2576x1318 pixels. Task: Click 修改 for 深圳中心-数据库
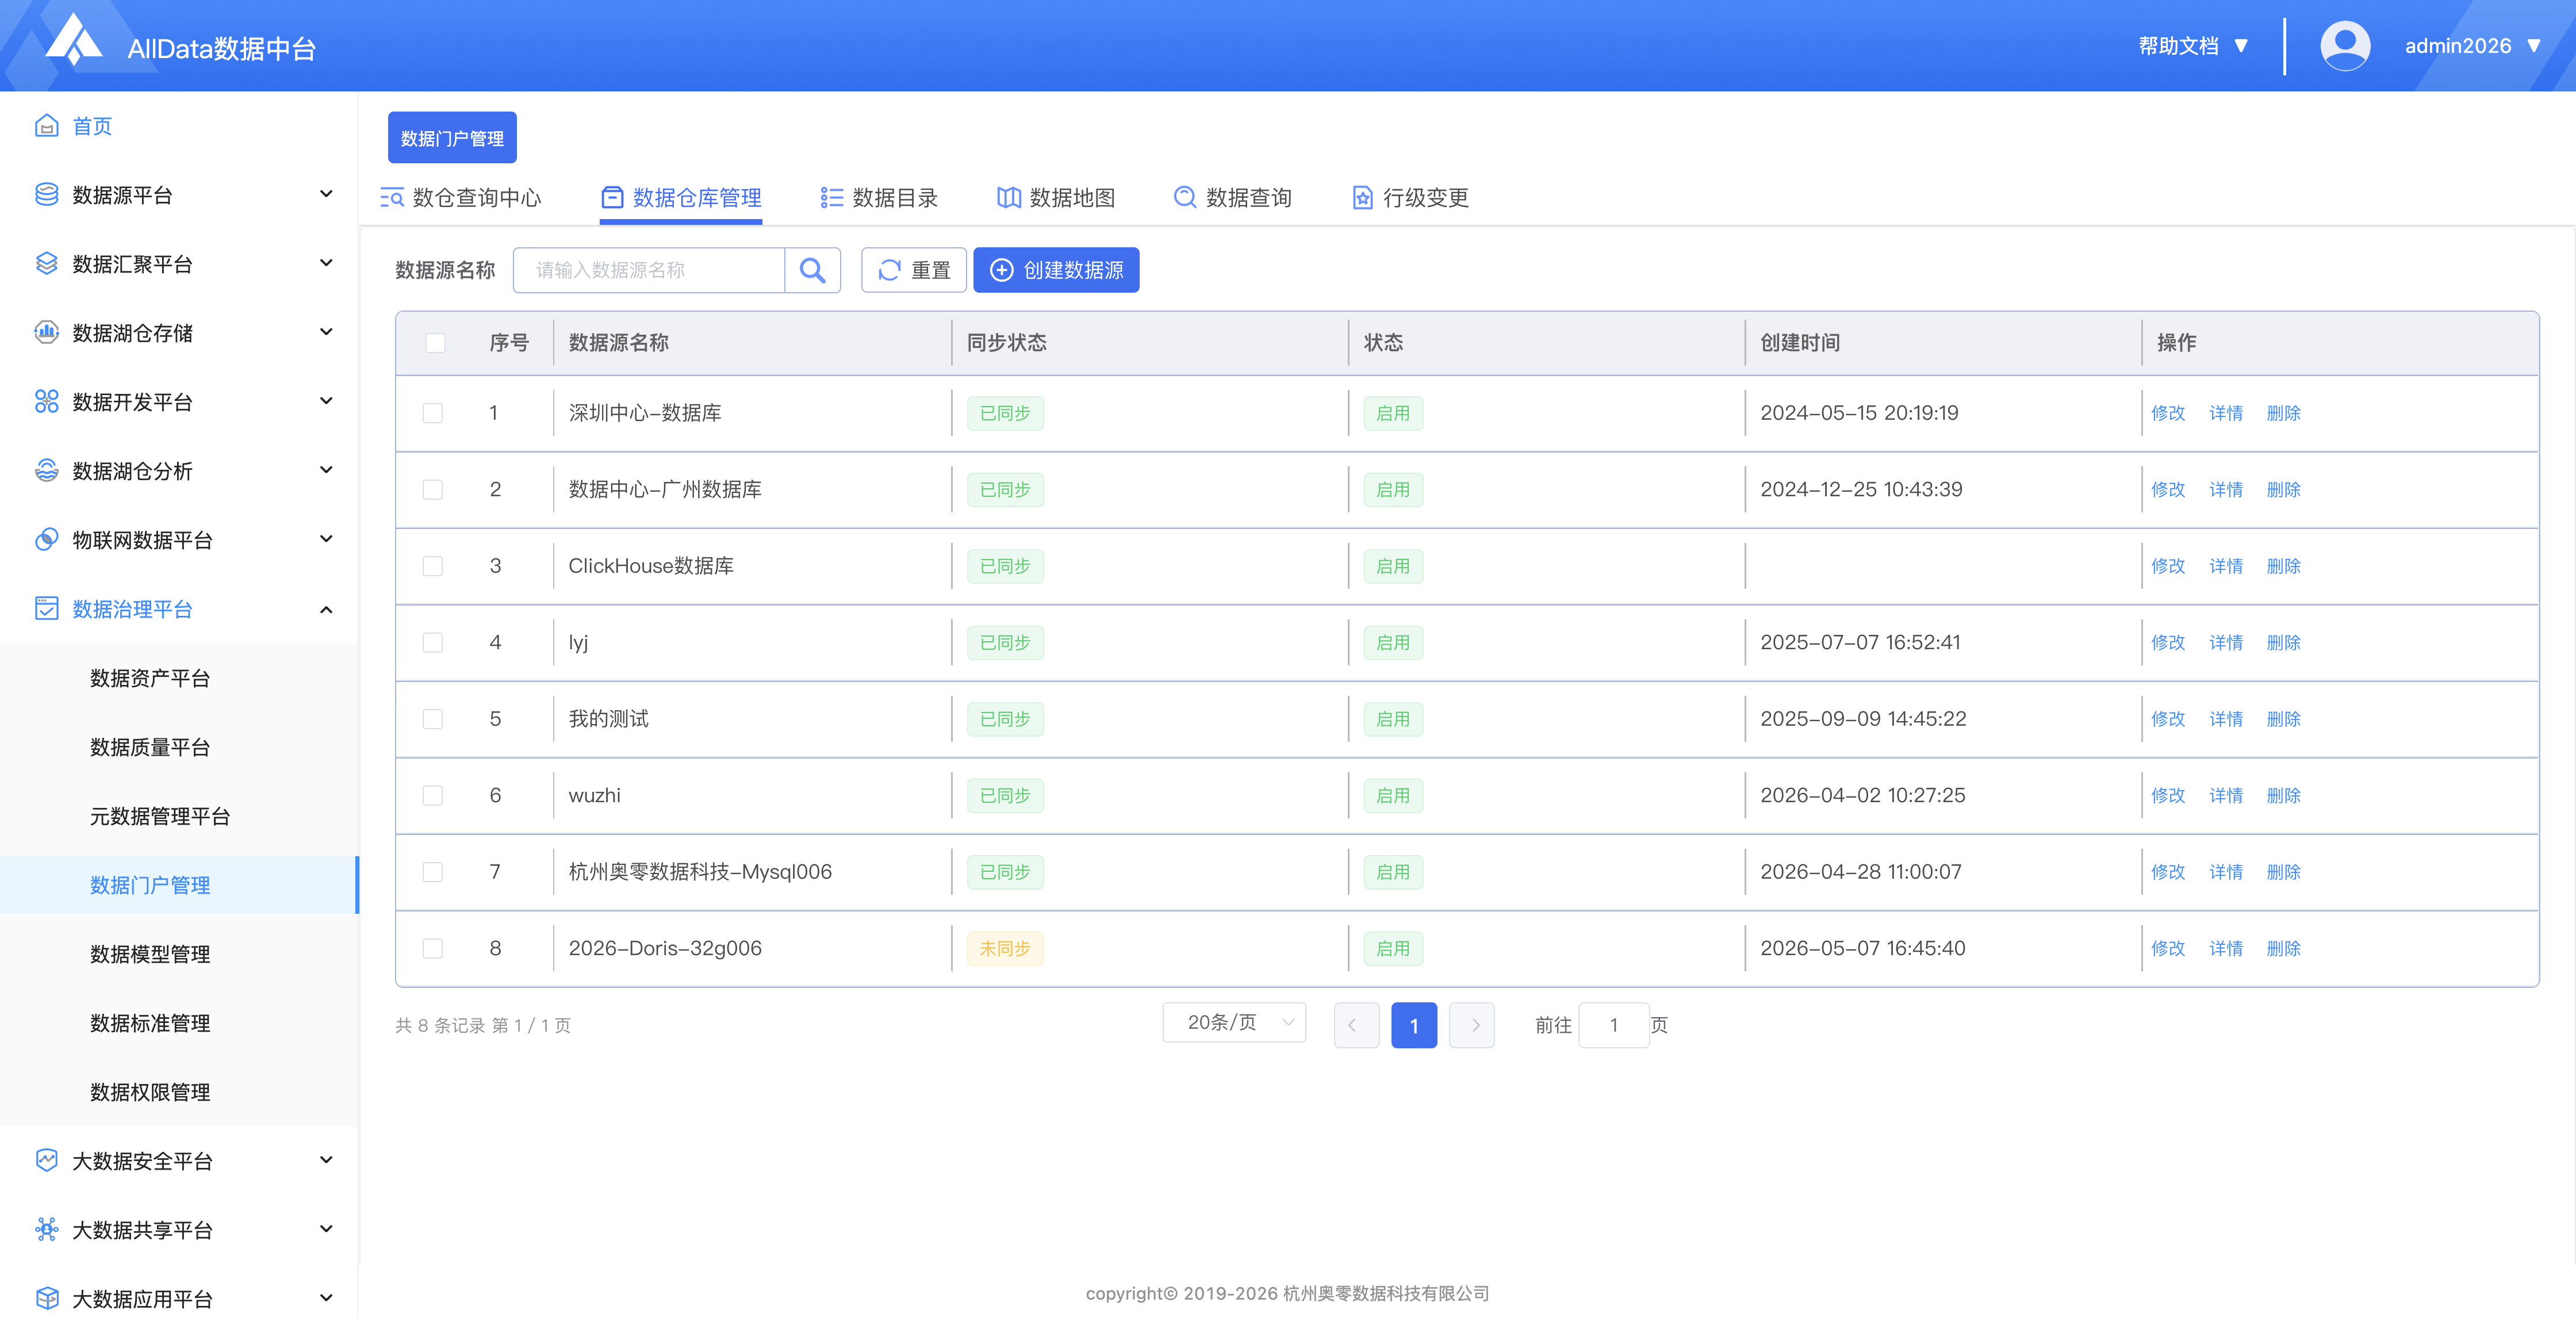click(x=2168, y=413)
